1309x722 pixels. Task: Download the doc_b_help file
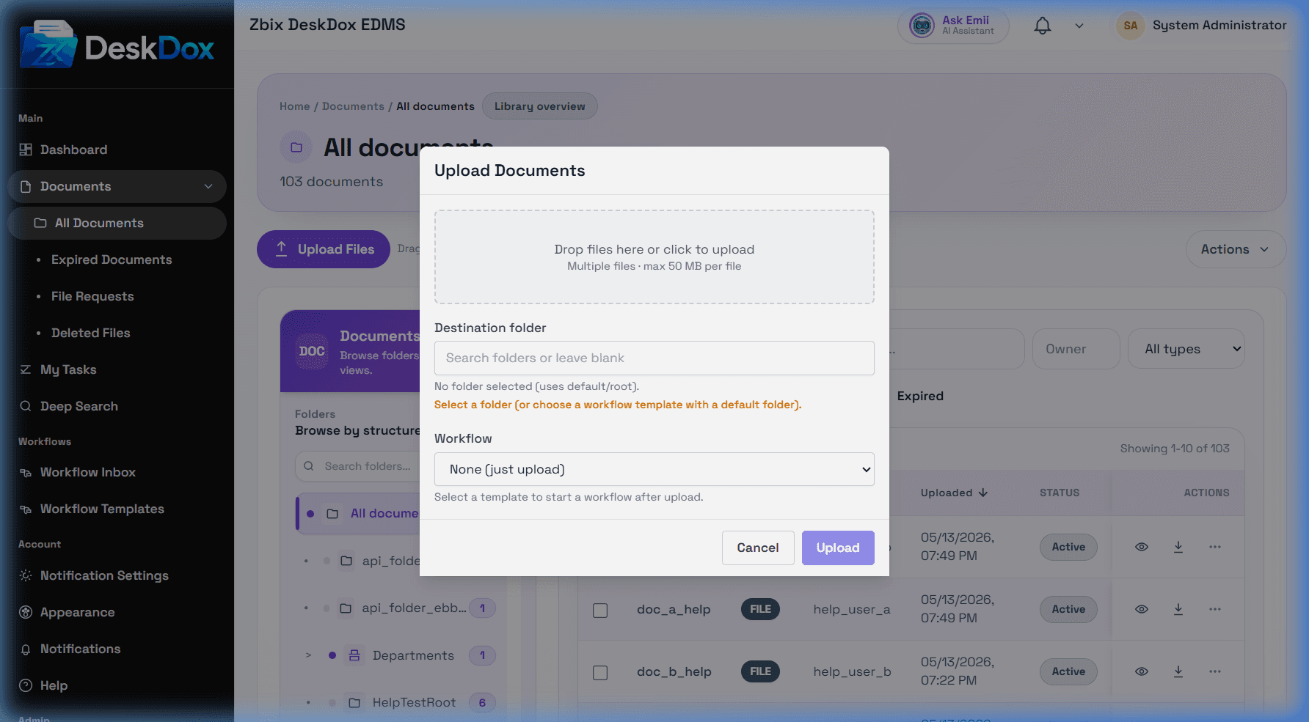click(1178, 671)
